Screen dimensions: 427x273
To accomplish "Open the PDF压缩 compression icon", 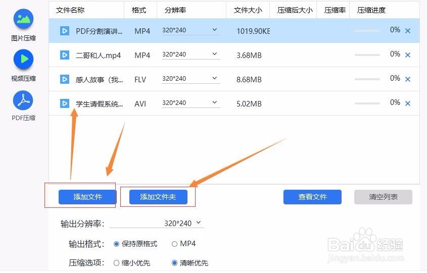I will tap(23, 100).
